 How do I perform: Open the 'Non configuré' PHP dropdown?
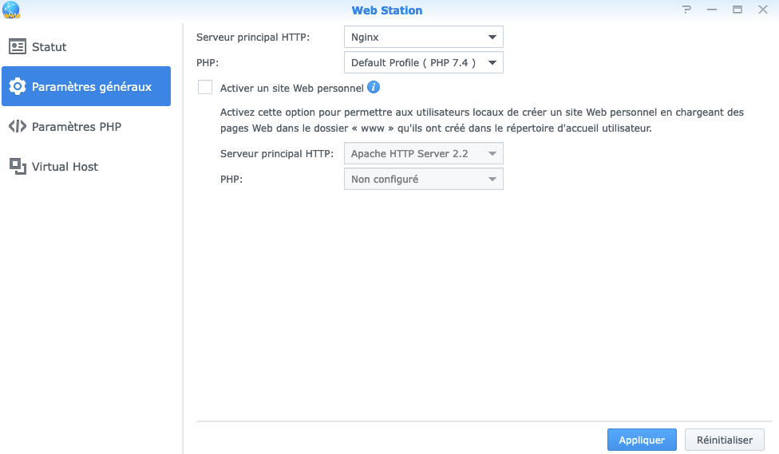coord(423,180)
